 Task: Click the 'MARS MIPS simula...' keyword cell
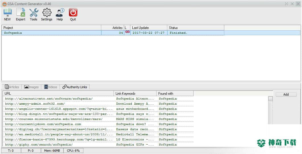135,119
